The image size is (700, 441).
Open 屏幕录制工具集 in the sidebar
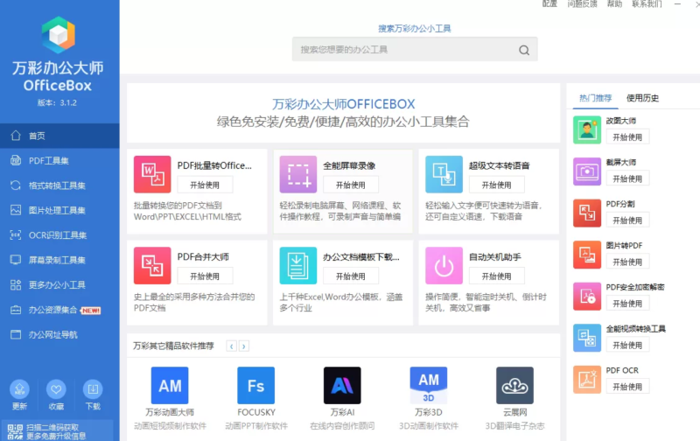click(x=59, y=260)
